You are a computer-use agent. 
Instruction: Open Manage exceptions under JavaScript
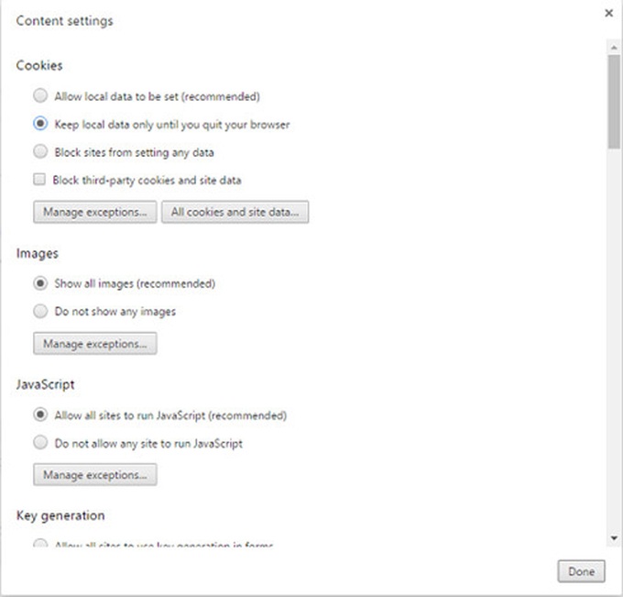95,474
